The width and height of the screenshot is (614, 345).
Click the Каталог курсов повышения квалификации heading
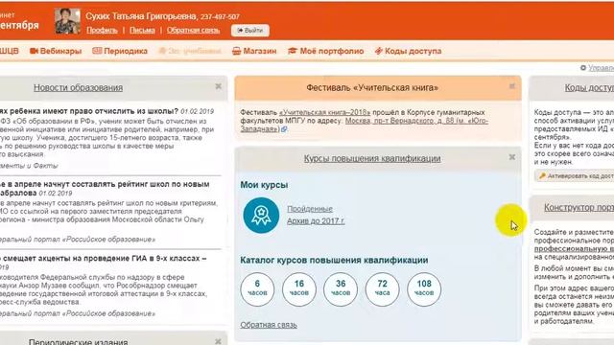click(x=334, y=260)
